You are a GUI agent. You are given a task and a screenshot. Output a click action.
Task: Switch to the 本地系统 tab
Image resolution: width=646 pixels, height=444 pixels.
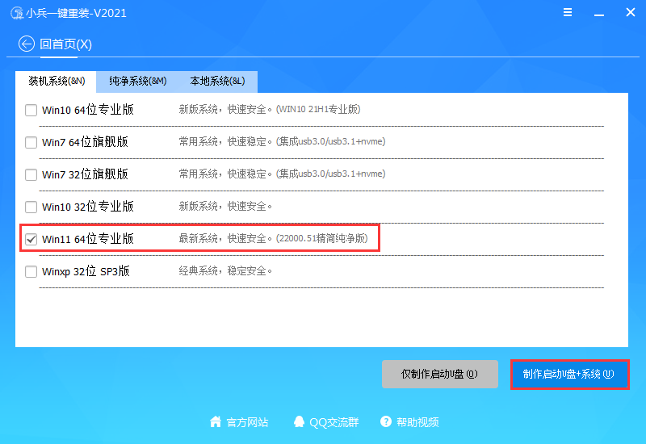(x=217, y=82)
